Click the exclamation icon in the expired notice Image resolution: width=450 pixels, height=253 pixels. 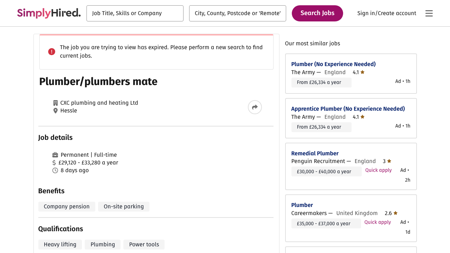click(x=51, y=51)
